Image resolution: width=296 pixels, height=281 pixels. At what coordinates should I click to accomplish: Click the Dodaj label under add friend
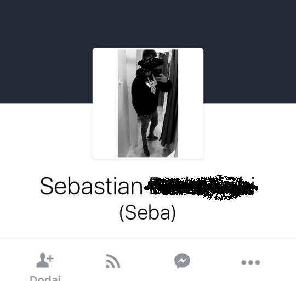(45, 278)
